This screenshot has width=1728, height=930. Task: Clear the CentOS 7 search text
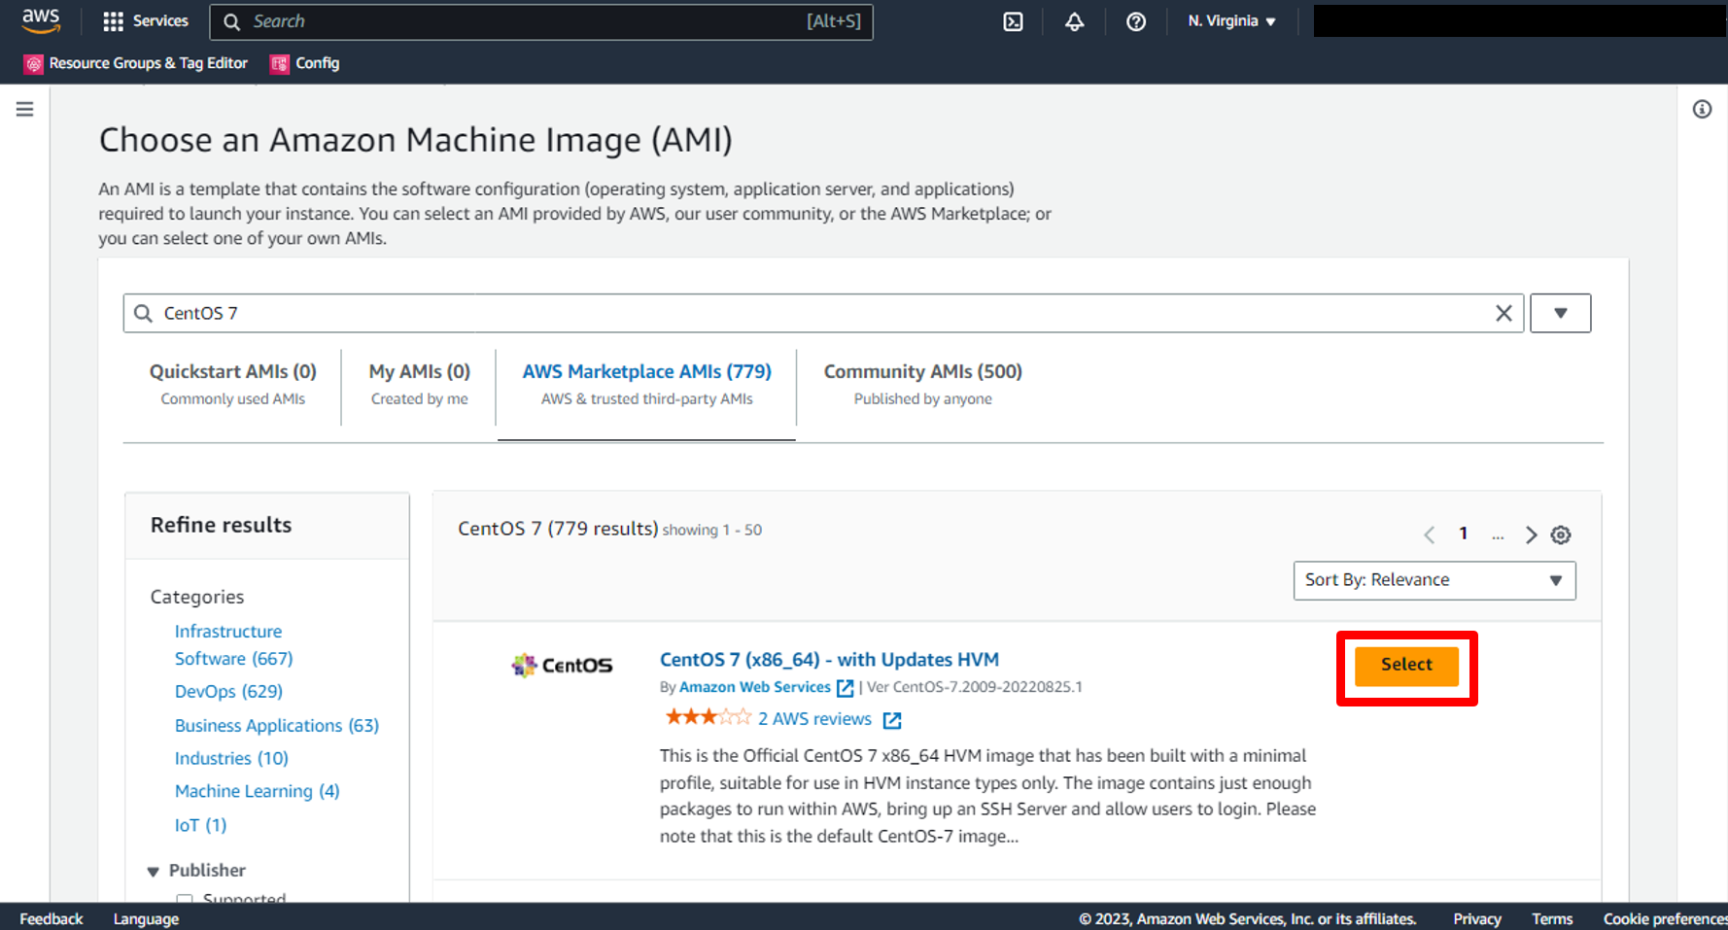(1503, 313)
